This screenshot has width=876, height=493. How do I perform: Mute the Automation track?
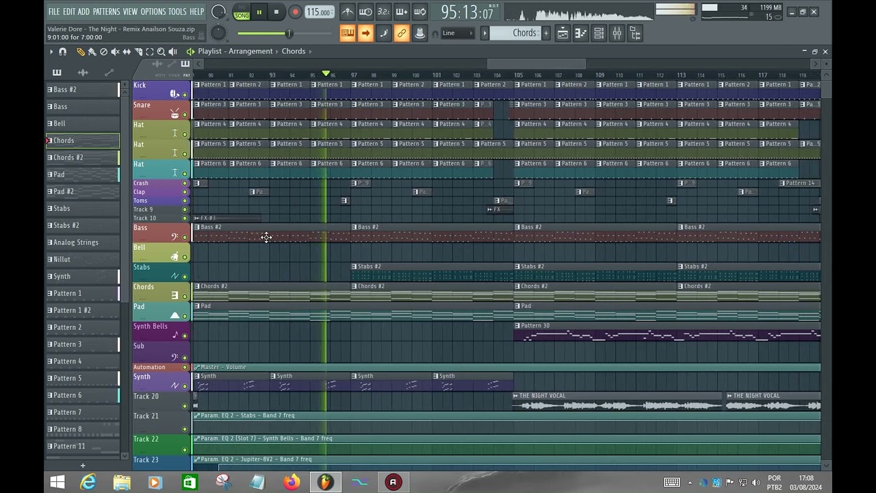click(185, 368)
